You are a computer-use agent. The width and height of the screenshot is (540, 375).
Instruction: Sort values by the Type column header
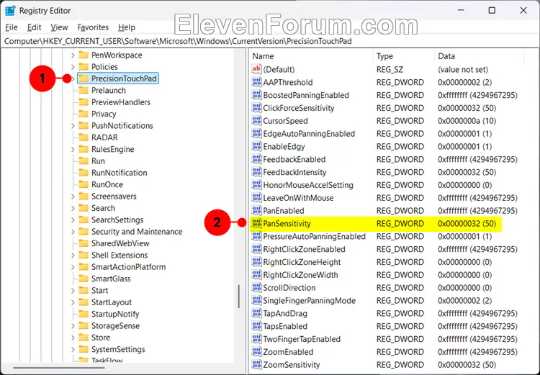click(404, 56)
